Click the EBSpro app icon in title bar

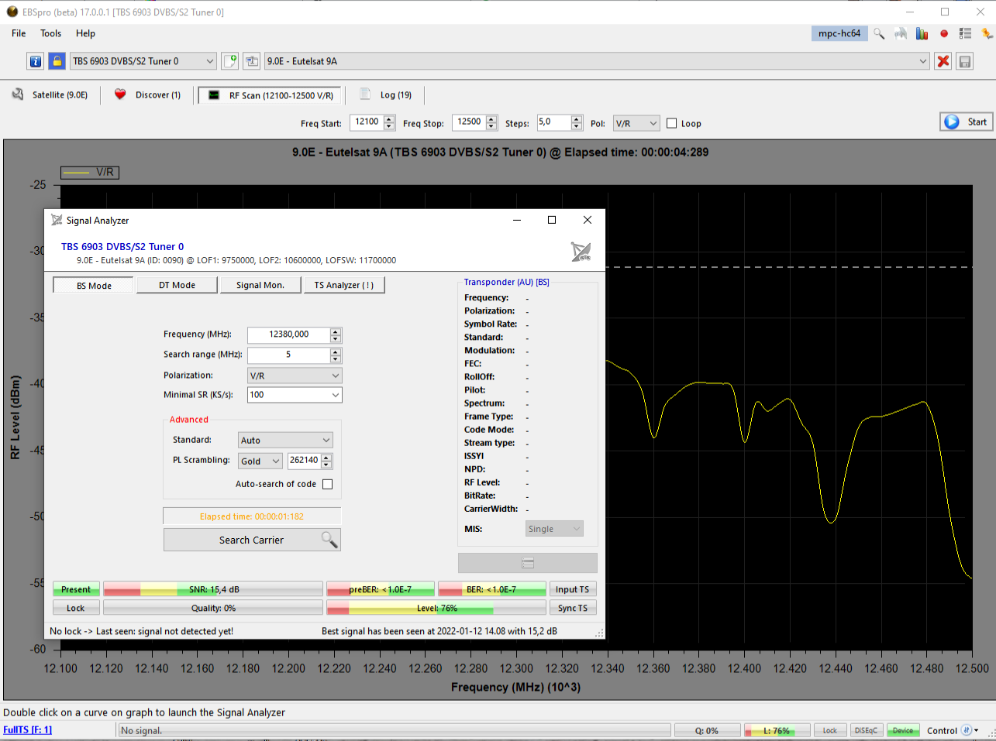(12, 12)
